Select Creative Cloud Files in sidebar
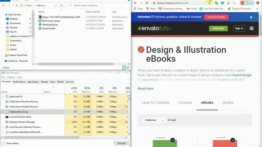Viewport: 262px width, 147px height. pyautogui.click(x=16, y=55)
